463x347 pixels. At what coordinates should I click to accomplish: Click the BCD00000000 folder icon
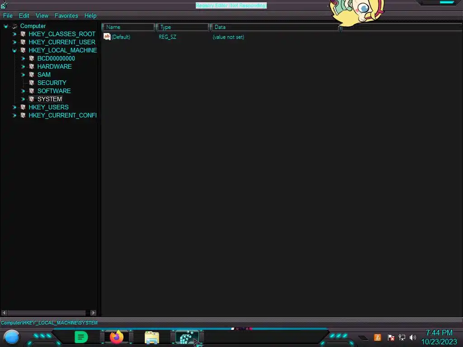(x=32, y=58)
